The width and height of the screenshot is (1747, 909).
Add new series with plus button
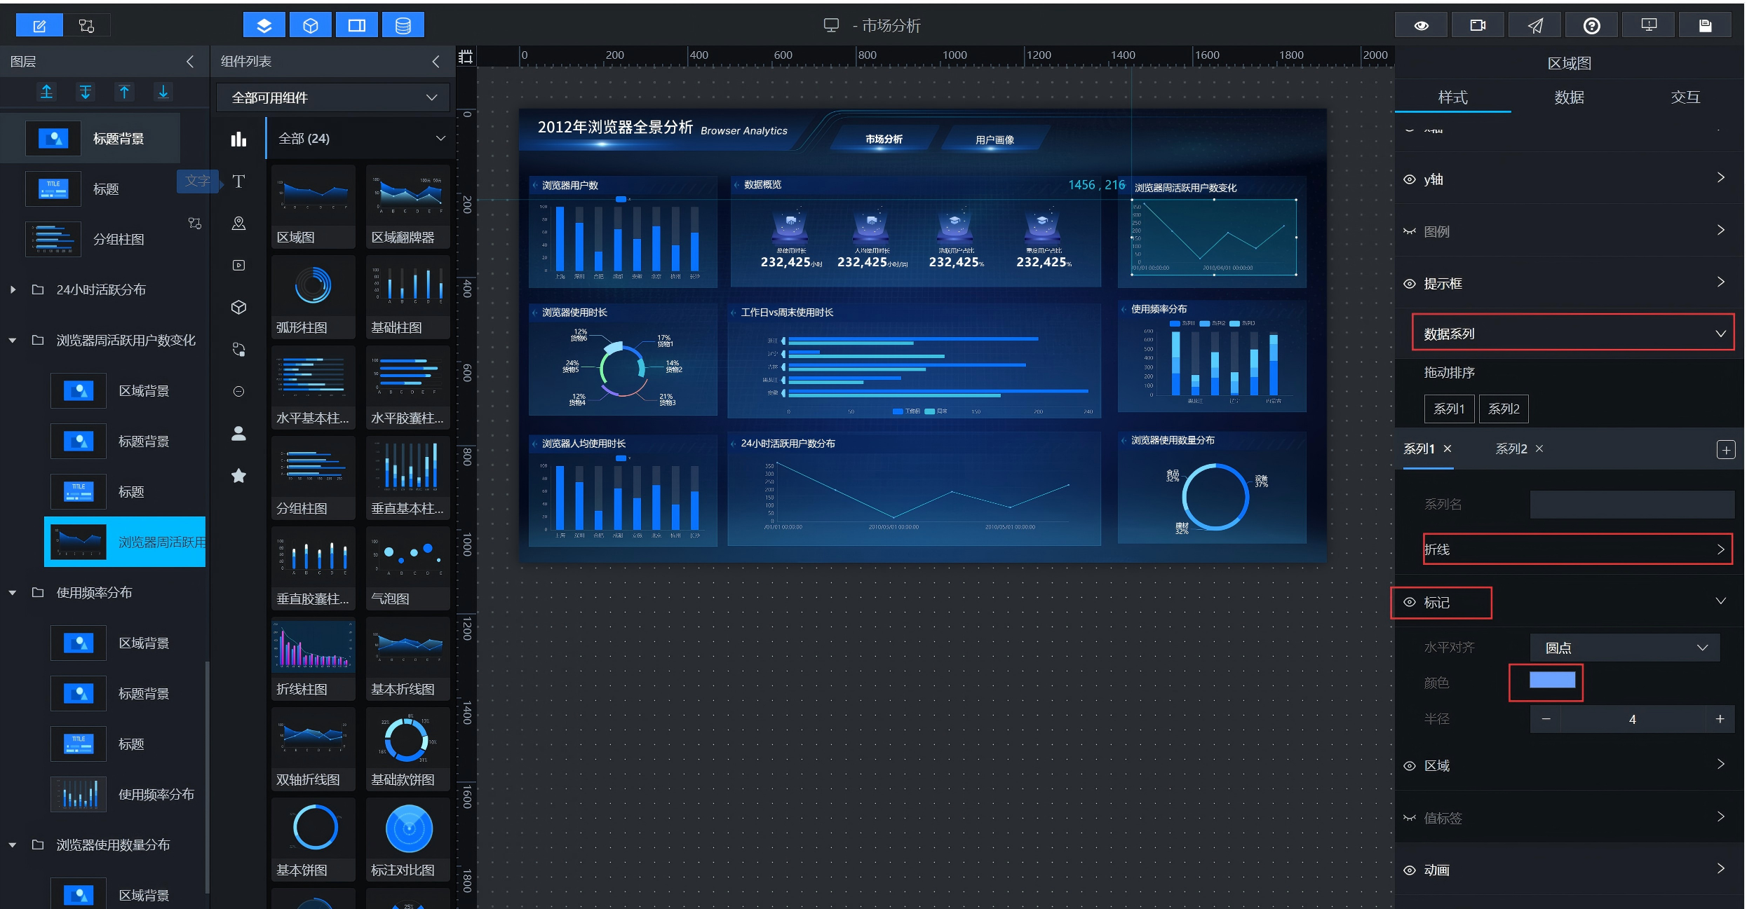coord(1726,449)
